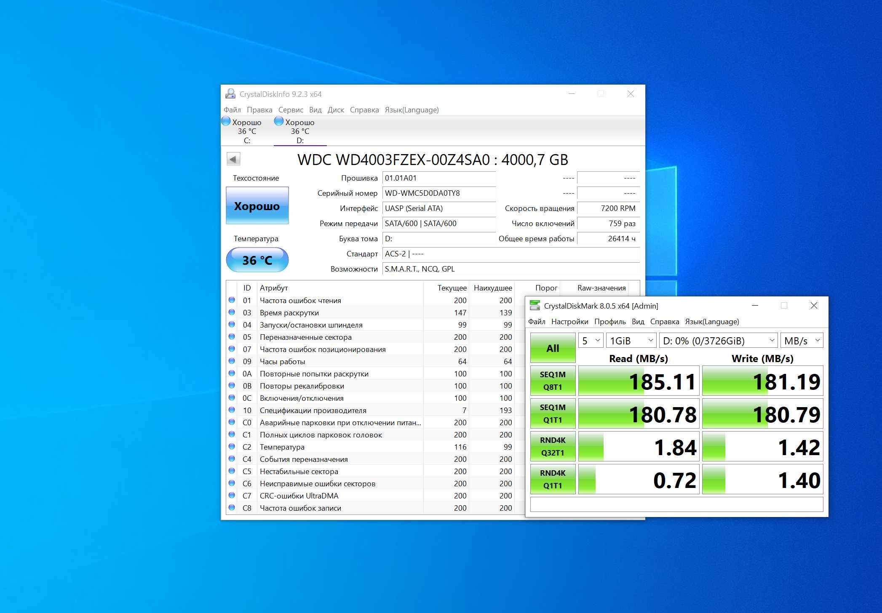Viewport: 882px width, 613px height.
Task: Click the status dot for attribute C1 row
Action: click(x=232, y=434)
